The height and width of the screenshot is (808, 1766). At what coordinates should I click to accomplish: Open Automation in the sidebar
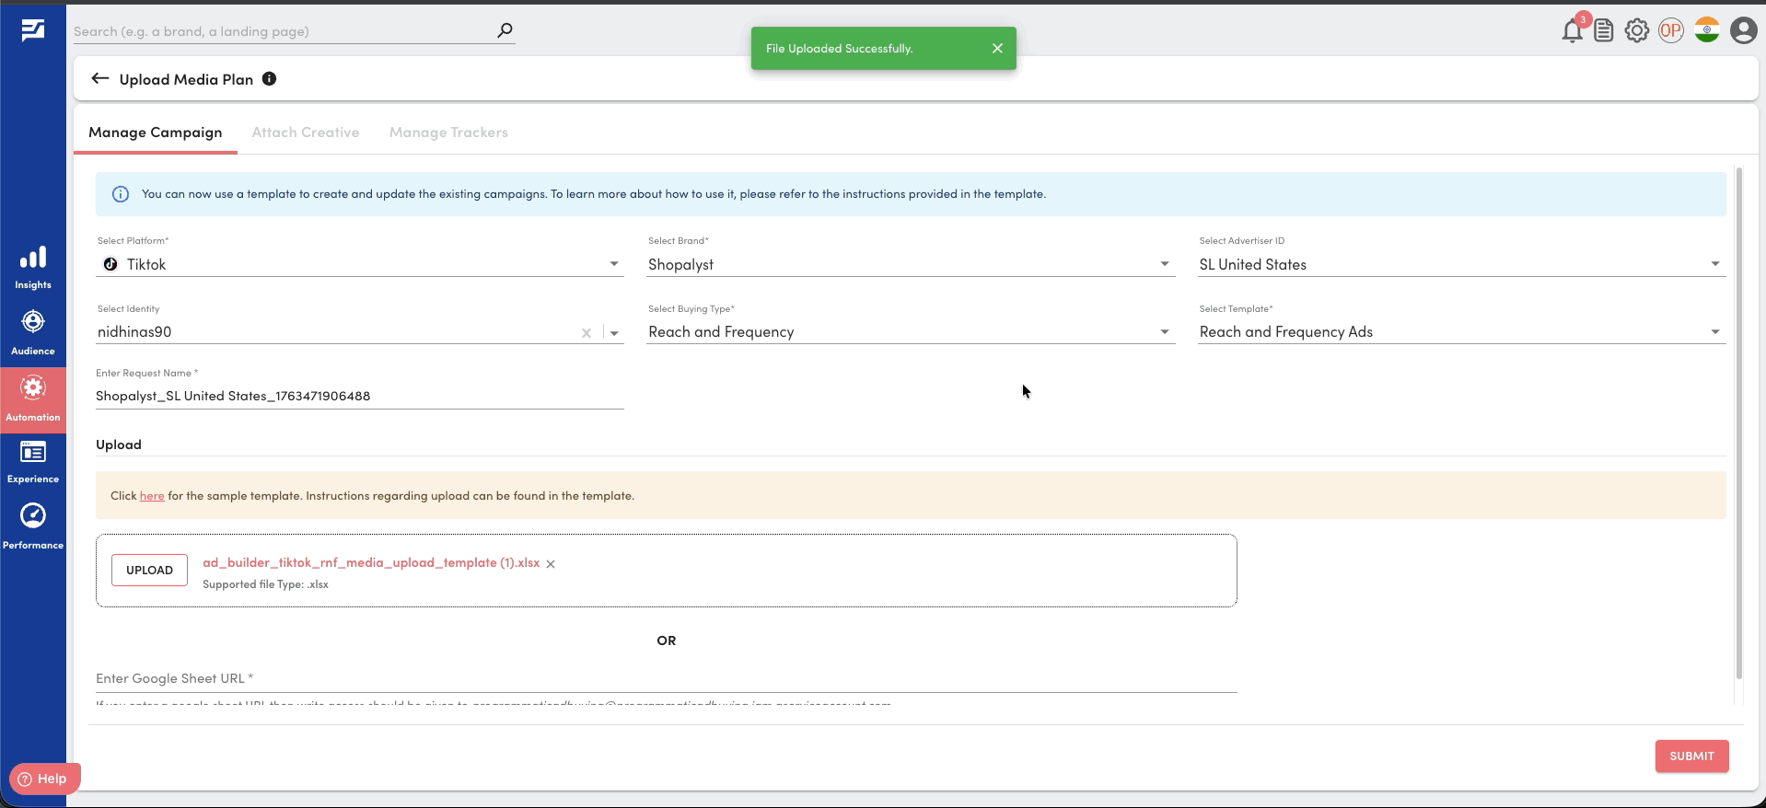(x=33, y=399)
